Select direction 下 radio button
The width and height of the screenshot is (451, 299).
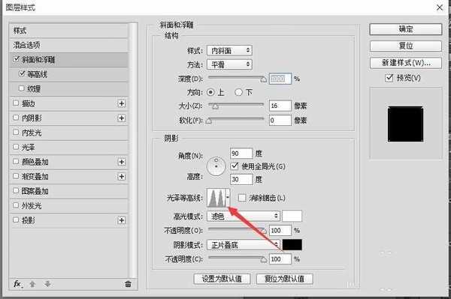[238, 92]
